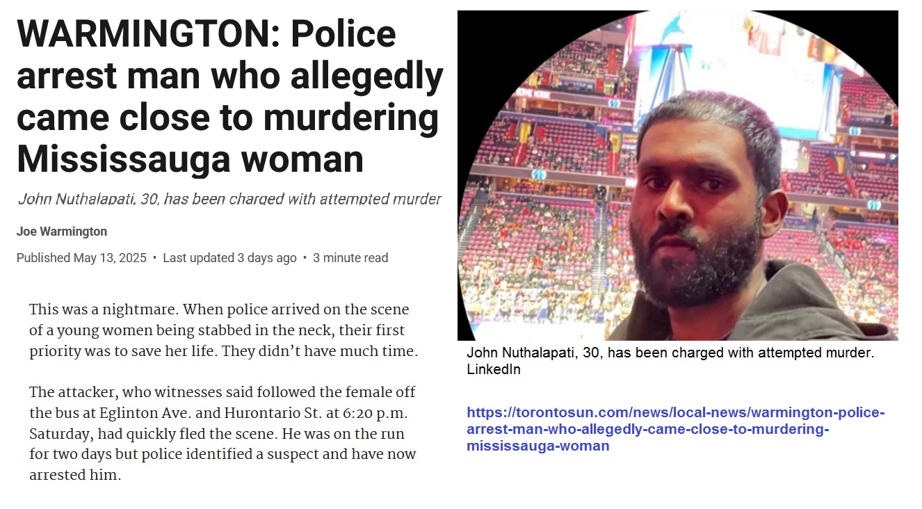922x509 pixels.
Task: Click the Joe Warmington author byline
Action: pos(62,232)
